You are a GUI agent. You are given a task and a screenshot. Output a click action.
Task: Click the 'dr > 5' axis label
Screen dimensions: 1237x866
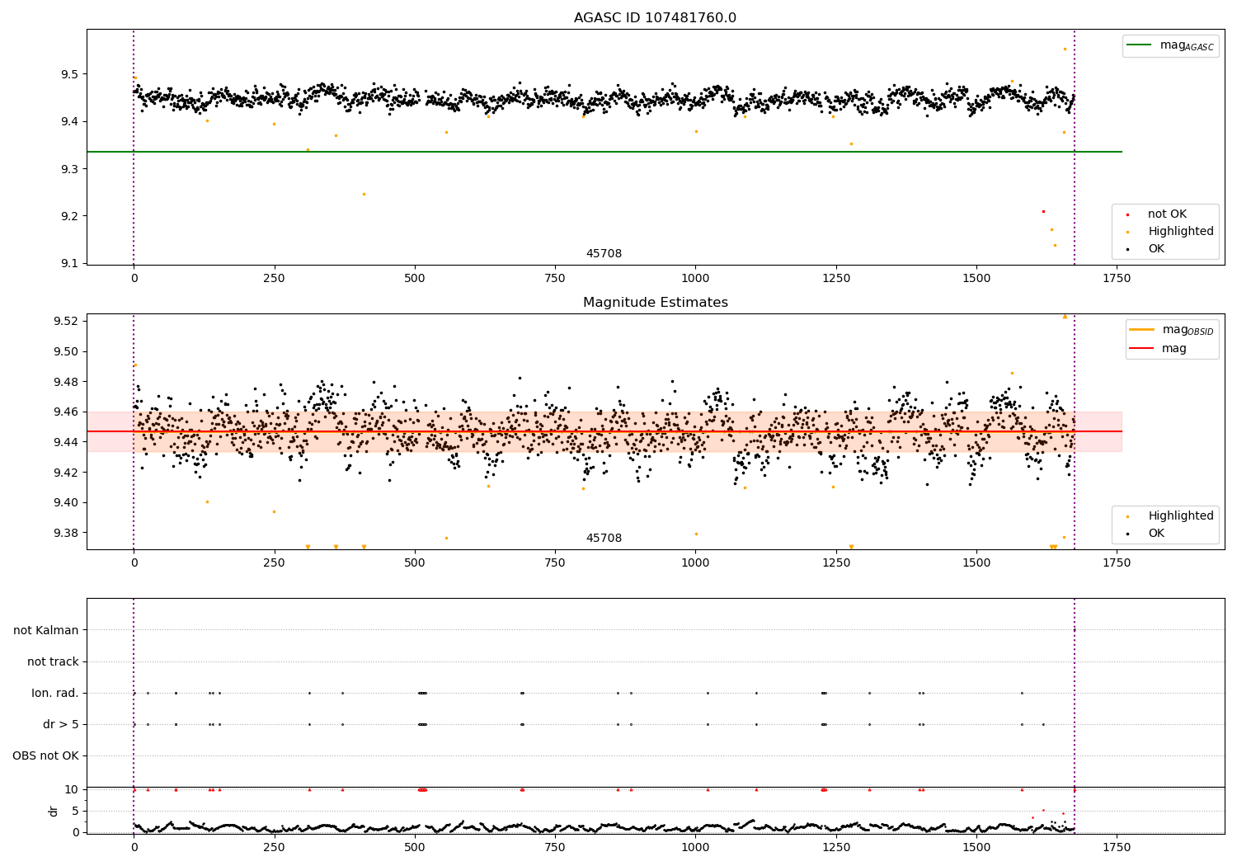[61, 724]
